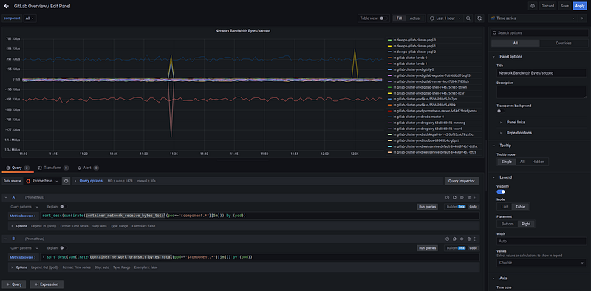Toggle the Table view switch

pyautogui.click(x=383, y=18)
